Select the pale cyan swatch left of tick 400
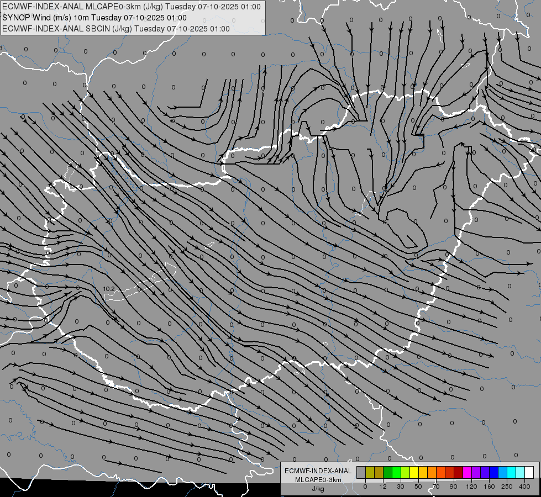 point(521,472)
